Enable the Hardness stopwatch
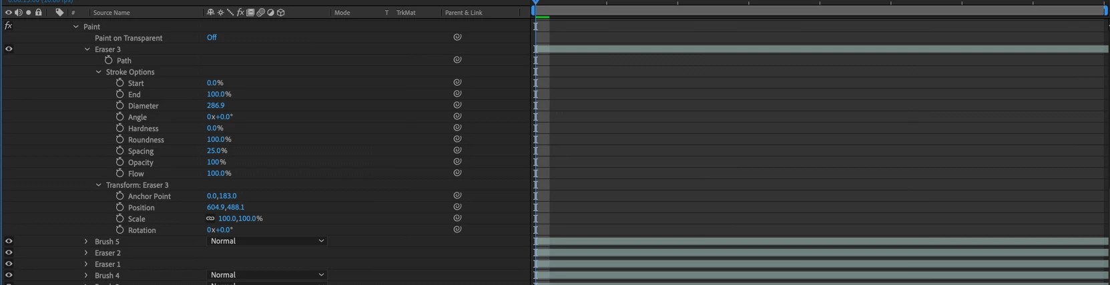 coord(119,128)
